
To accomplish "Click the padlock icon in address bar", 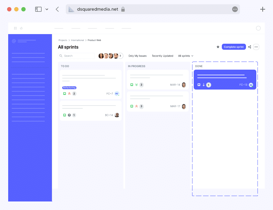I will point(123,9).
